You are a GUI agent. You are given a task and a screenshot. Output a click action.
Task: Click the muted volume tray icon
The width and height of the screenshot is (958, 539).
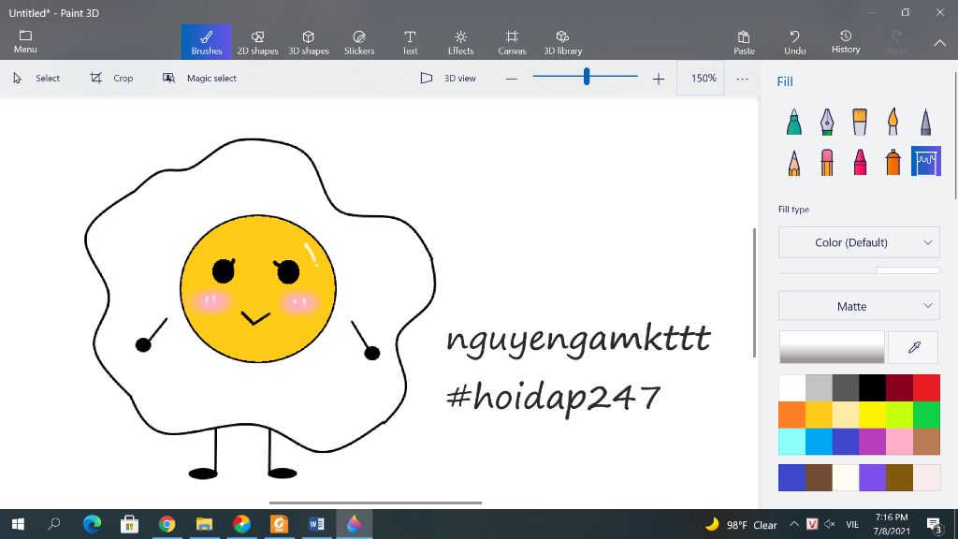(x=830, y=524)
